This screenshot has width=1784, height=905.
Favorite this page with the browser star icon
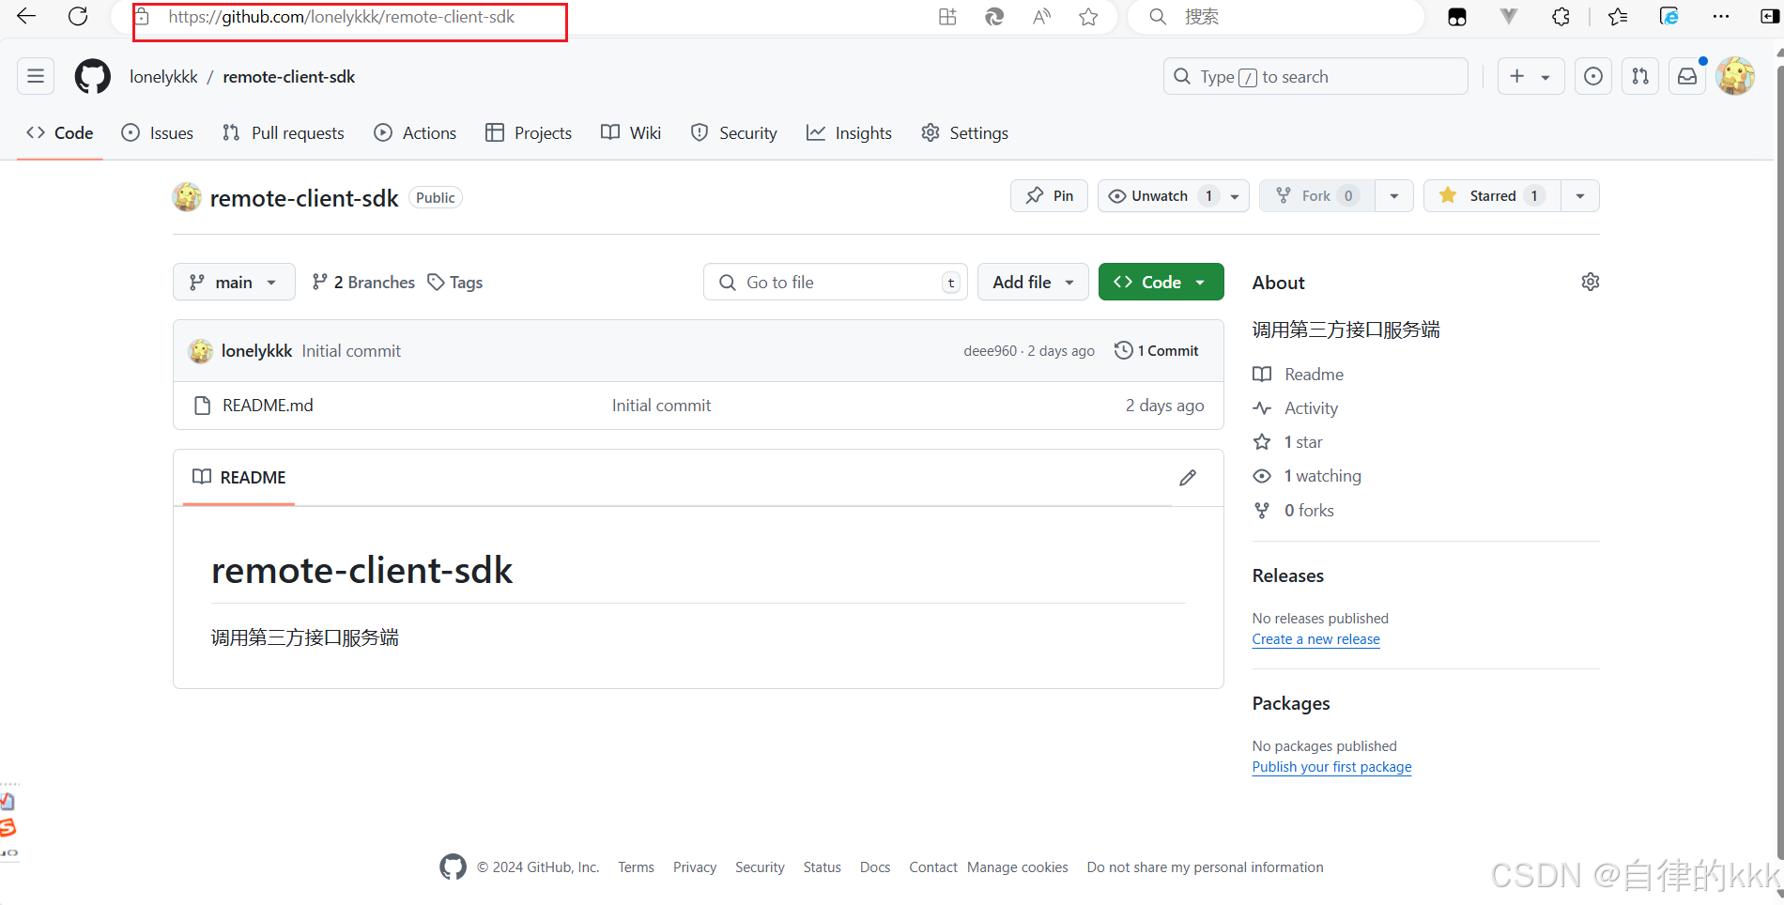pos(1088,16)
